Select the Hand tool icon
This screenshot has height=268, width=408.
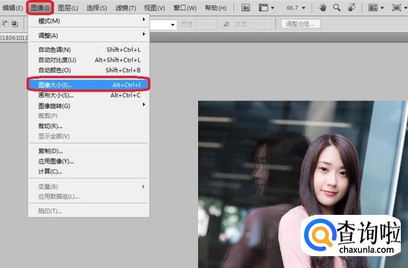click(x=322, y=8)
